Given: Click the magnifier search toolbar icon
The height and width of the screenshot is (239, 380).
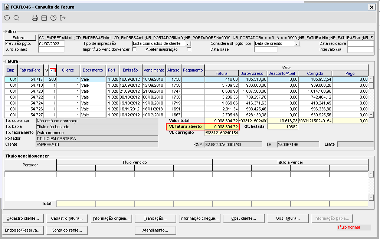Looking at the screenshot, I should (16, 18).
